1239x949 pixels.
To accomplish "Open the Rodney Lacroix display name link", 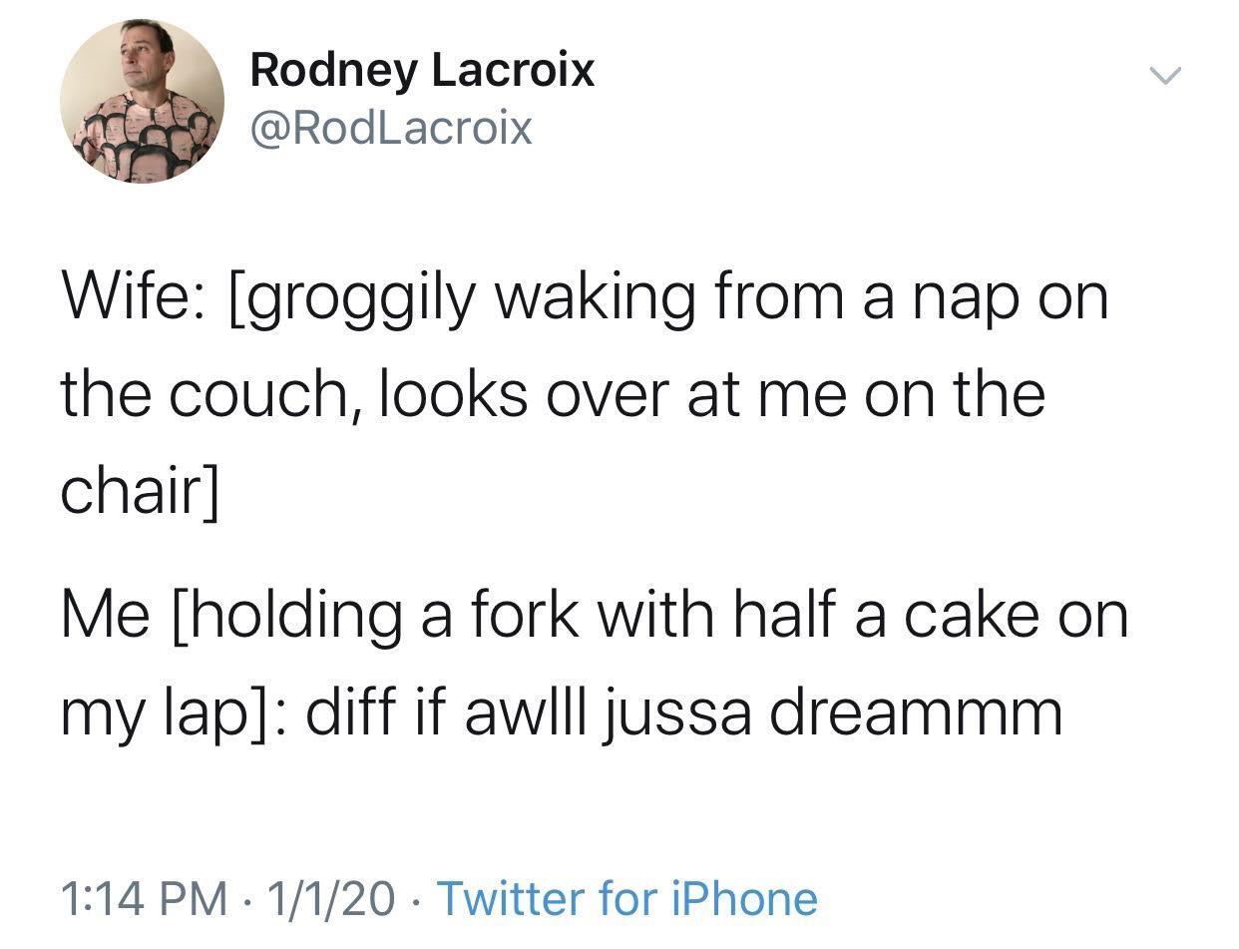I will (x=422, y=70).
